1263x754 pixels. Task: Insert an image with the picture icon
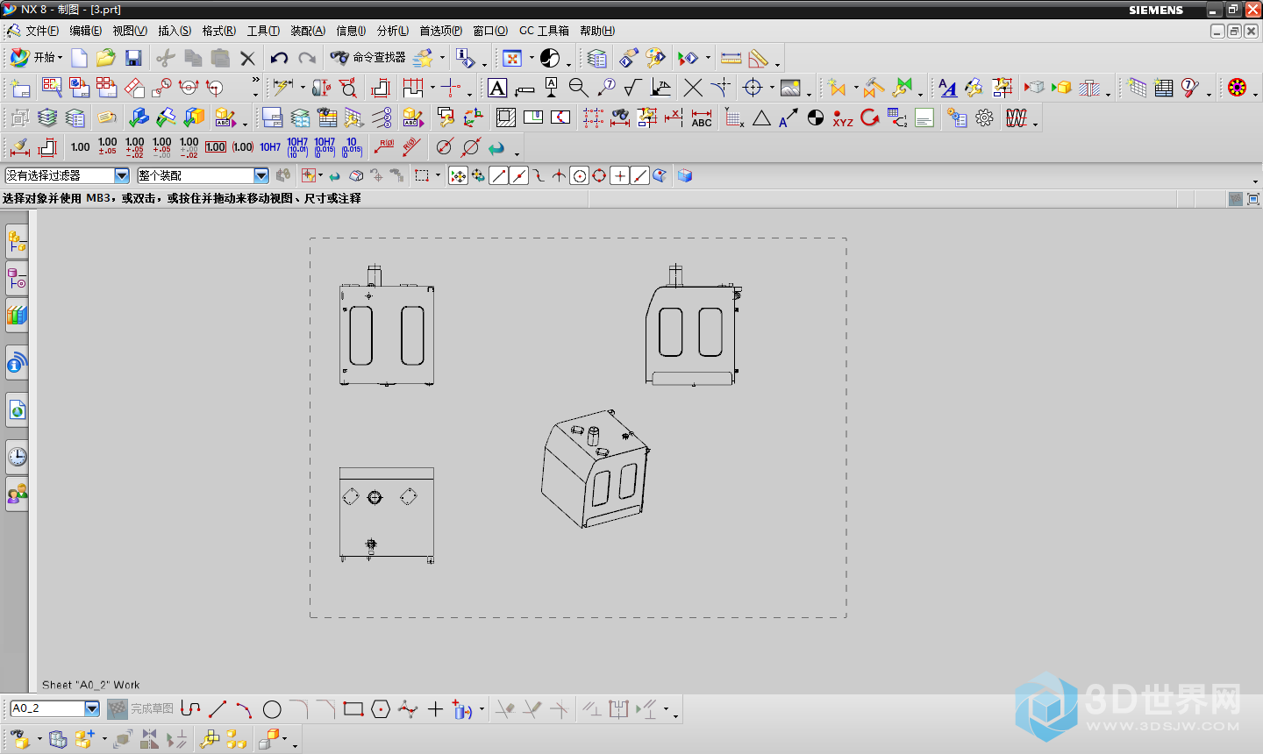[x=790, y=88]
